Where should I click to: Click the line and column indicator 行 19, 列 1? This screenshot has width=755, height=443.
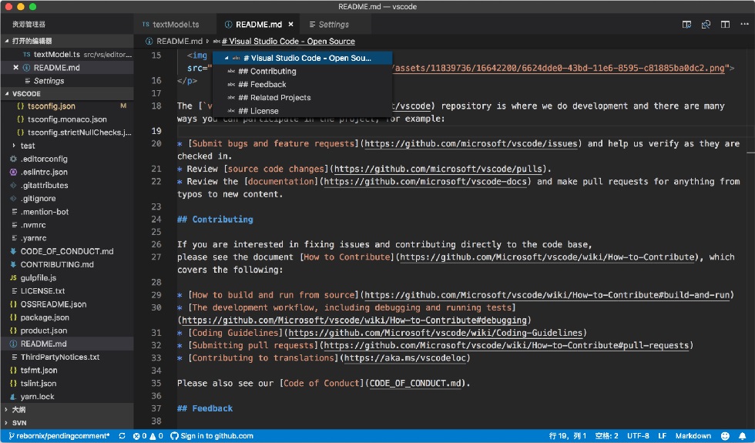(567, 436)
